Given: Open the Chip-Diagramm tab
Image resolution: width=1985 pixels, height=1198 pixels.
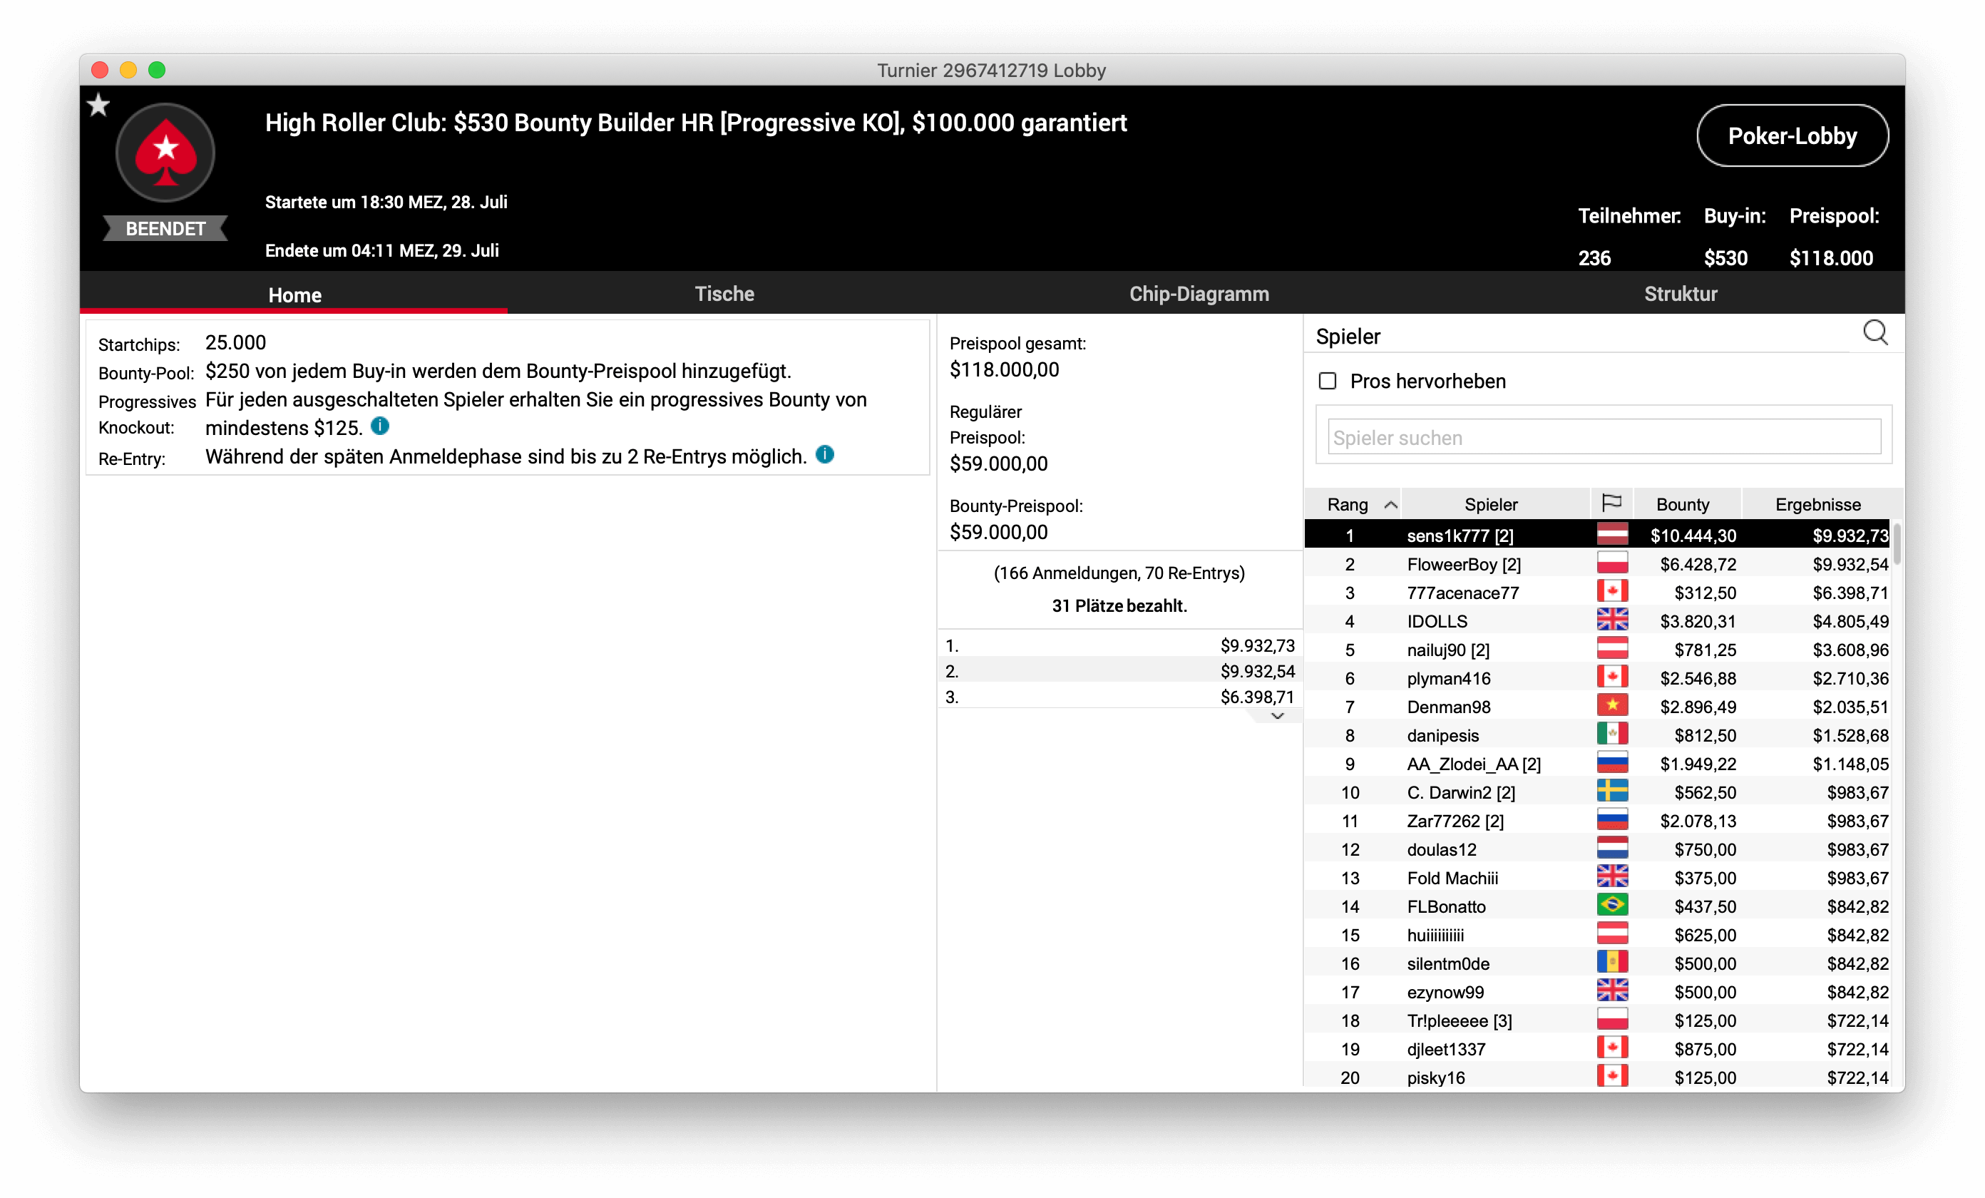Looking at the screenshot, I should pos(1199,294).
